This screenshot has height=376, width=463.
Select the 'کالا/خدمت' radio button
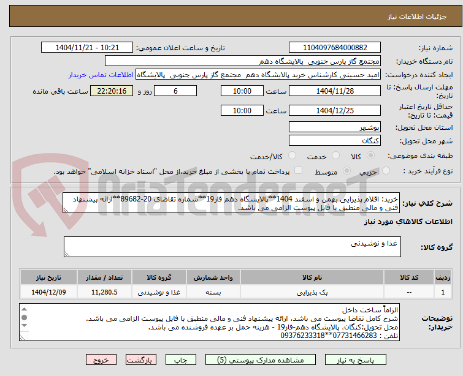click(292, 155)
